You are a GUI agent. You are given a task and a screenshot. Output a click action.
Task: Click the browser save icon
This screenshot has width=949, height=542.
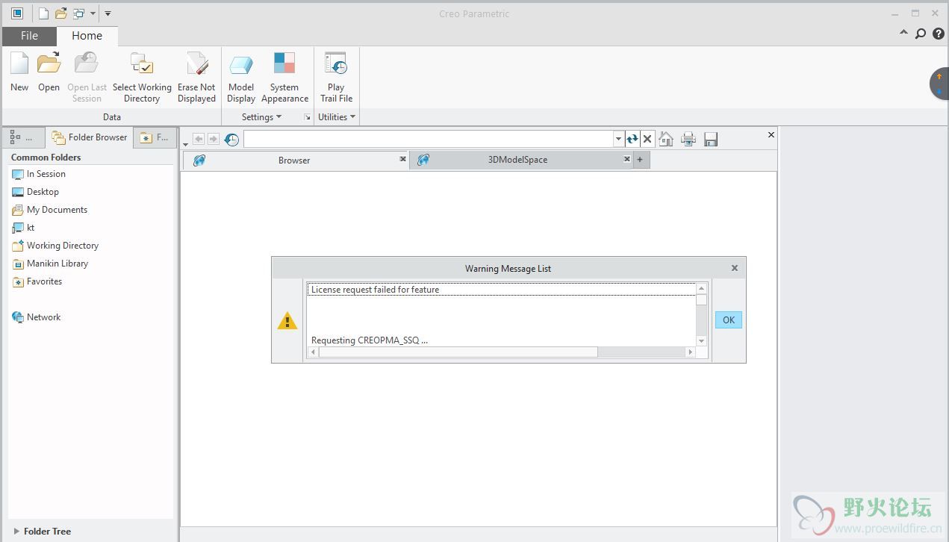711,139
